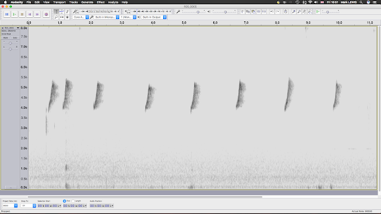Click the Stop playback button
The width and height of the screenshot is (381, 214).
tap(22, 14)
